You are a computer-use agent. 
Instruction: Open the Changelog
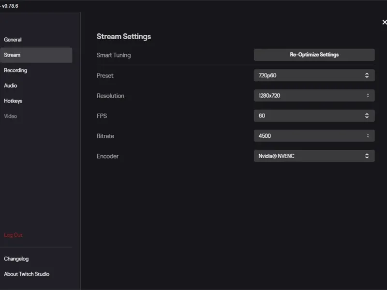16,259
